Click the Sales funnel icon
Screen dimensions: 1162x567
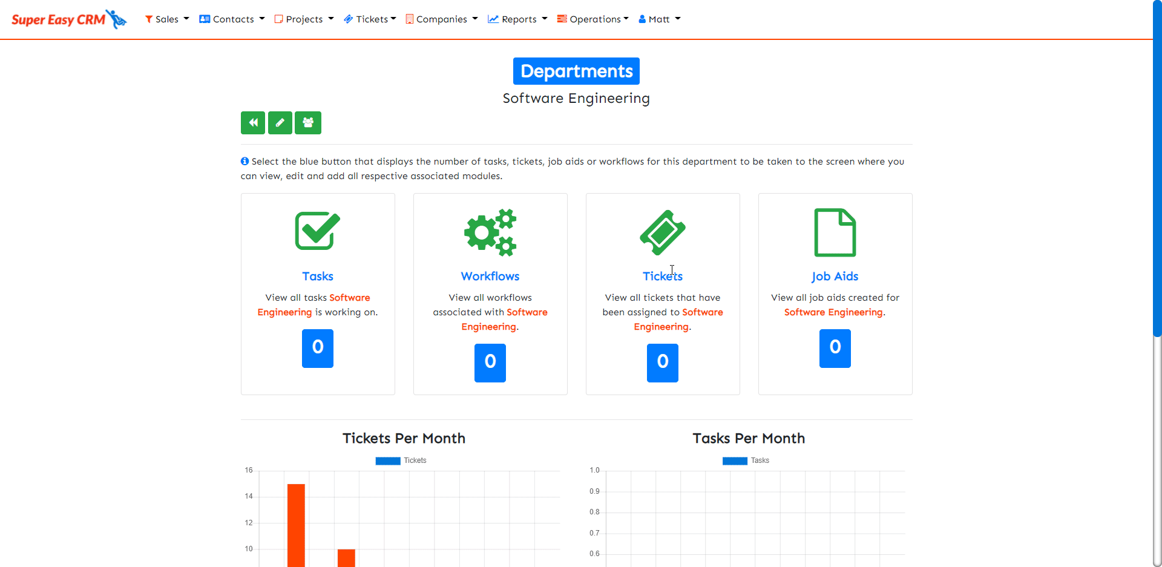point(149,19)
